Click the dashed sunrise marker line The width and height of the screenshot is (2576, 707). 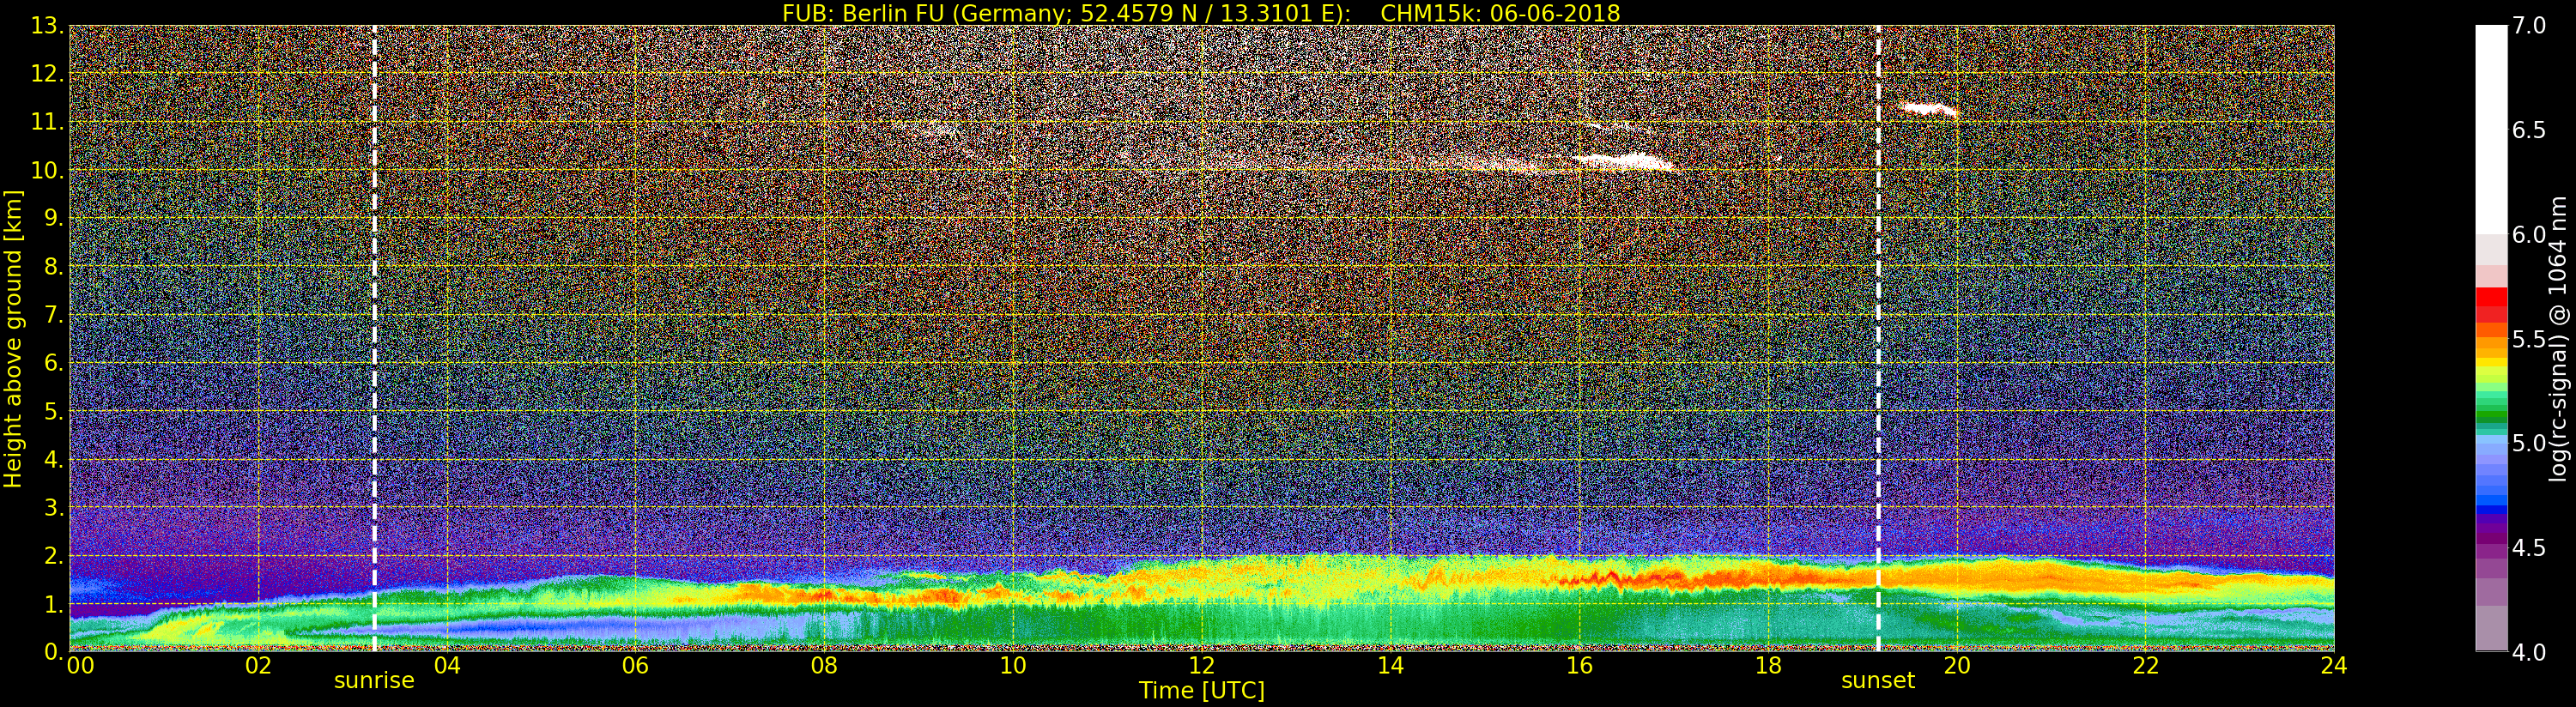tap(374, 339)
